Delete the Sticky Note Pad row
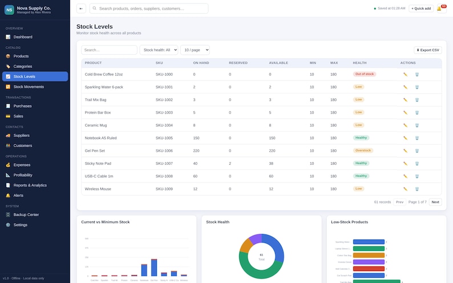This screenshot has height=283, width=453. [417, 163]
